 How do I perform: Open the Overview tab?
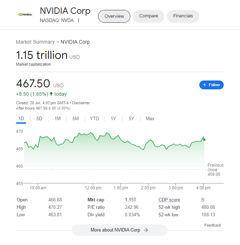coord(114,16)
